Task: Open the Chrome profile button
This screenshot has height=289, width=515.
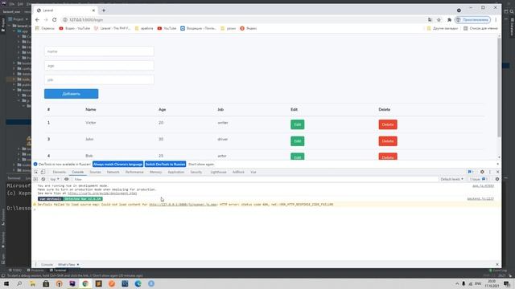Action: pos(472,19)
